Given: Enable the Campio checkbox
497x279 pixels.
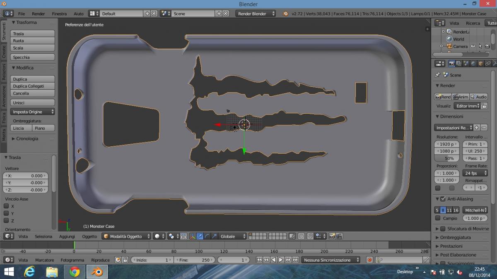Looking at the screenshot, I should [438, 218].
